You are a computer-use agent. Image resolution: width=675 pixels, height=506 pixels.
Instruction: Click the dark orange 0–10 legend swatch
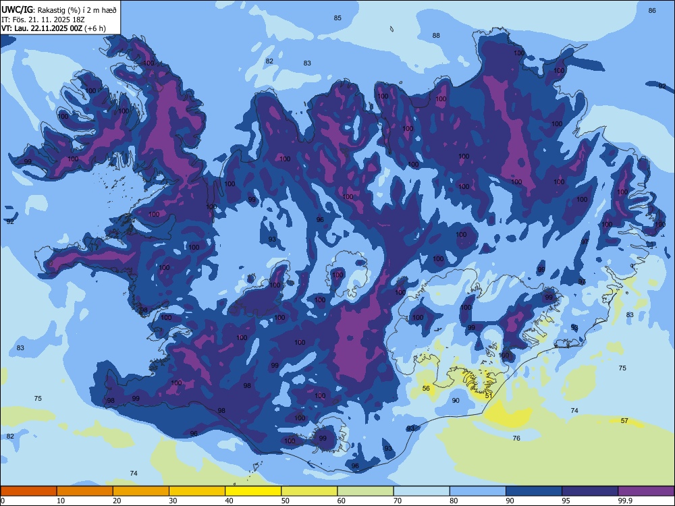(28, 491)
